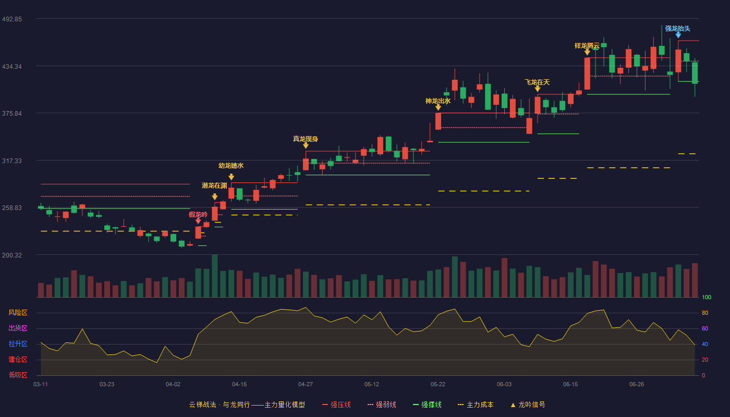Click the 假龙吟 red arrow marker

click(x=198, y=222)
